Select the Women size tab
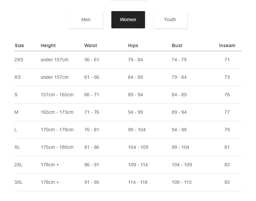Image resolution: width=256 pixels, height=201 pixels. [128, 20]
